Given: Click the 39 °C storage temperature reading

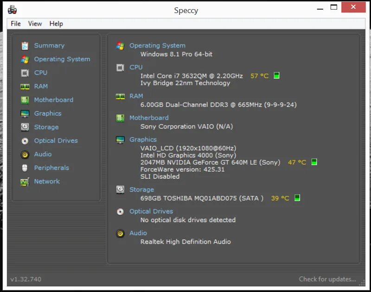Looking at the screenshot, I should coord(280,198).
